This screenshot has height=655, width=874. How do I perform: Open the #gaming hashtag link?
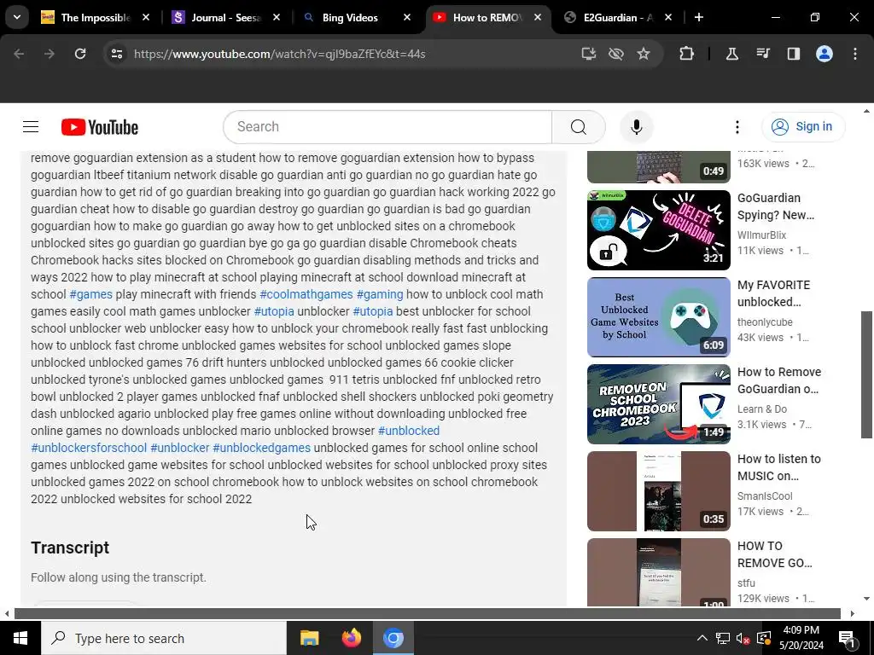380,294
